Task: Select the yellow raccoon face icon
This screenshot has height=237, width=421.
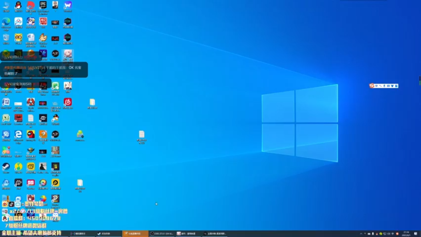Action: click(x=18, y=38)
